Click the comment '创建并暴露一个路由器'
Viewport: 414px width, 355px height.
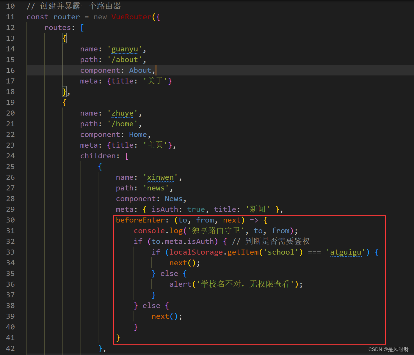coord(80,6)
